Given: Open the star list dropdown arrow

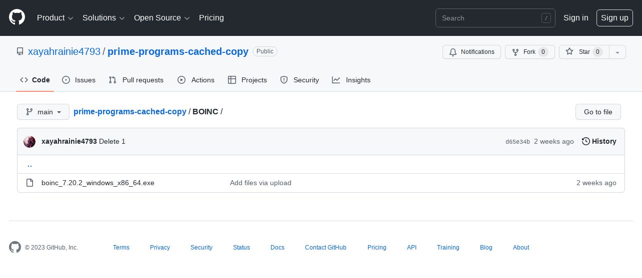Looking at the screenshot, I should tap(617, 52).
